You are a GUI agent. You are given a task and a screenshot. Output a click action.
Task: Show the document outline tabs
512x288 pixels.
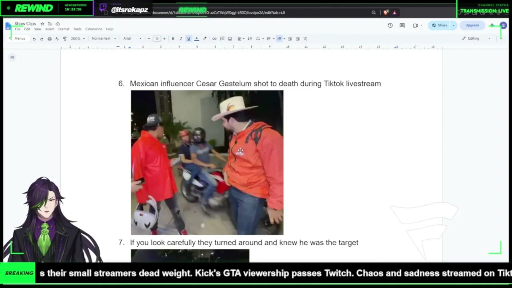pos(12,58)
